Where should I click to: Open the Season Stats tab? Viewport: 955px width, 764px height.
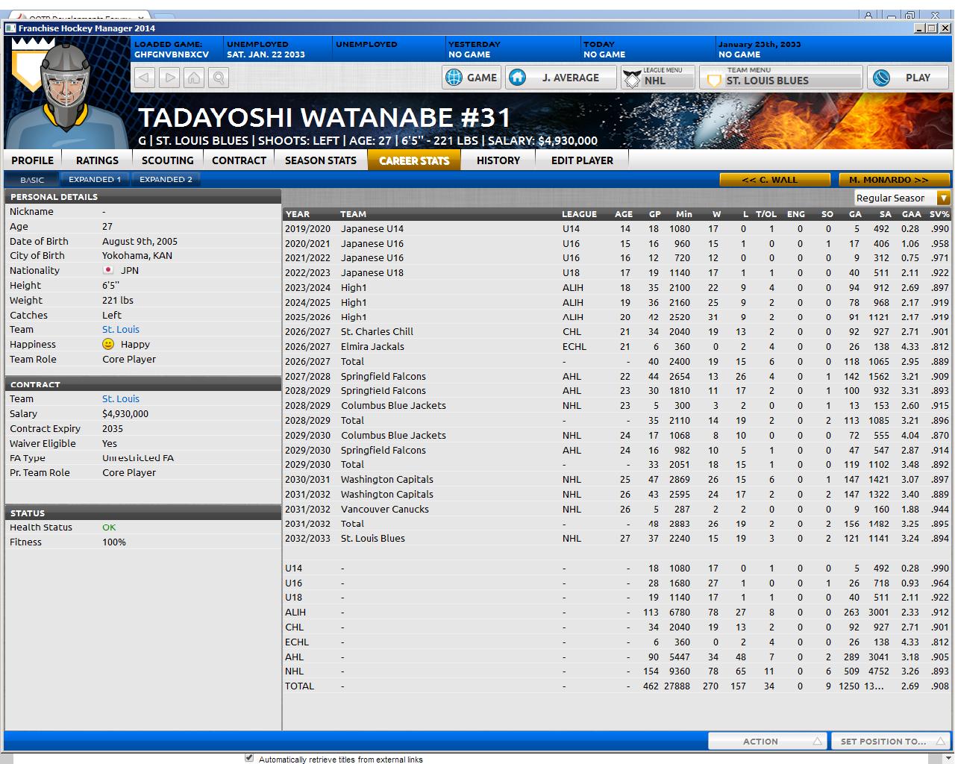click(x=321, y=160)
